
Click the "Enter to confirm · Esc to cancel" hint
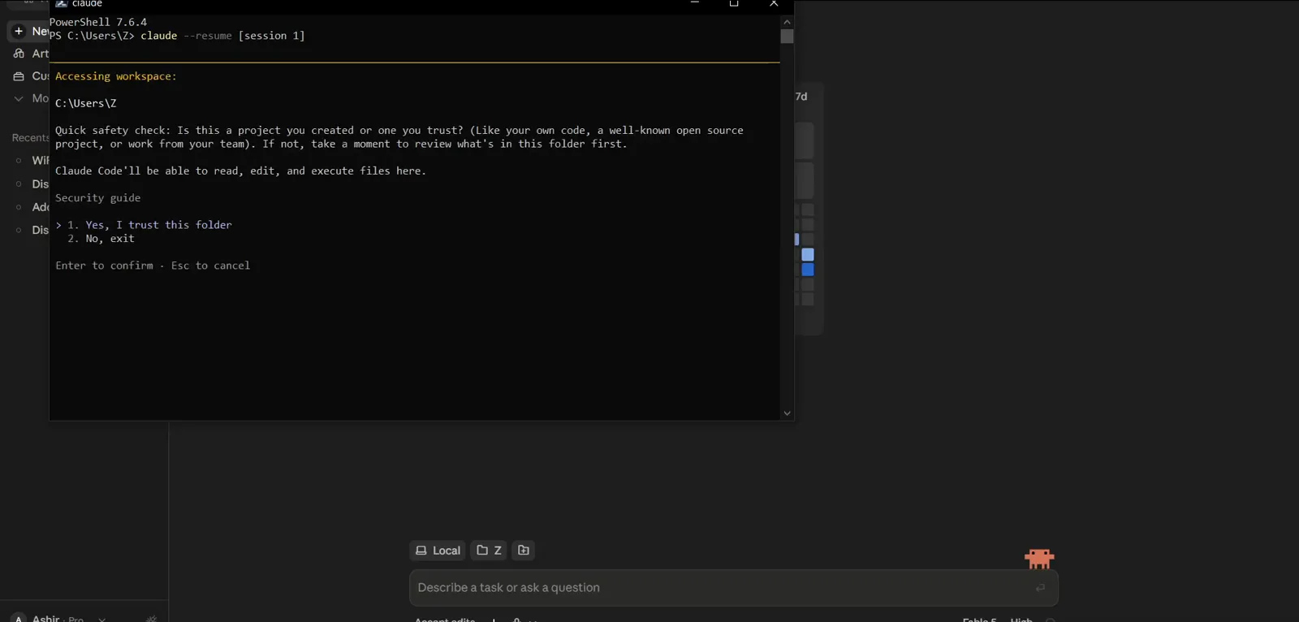[x=153, y=266]
